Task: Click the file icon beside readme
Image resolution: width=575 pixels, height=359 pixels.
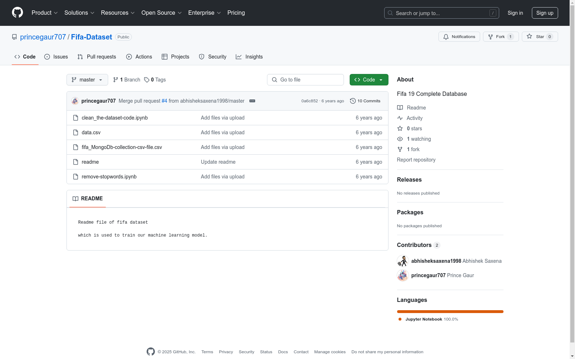Action: [x=75, y=162]
